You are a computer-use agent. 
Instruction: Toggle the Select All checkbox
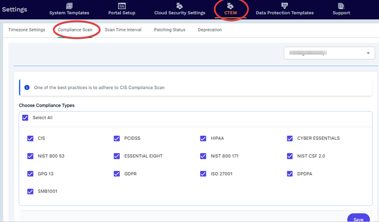[25, 117]
